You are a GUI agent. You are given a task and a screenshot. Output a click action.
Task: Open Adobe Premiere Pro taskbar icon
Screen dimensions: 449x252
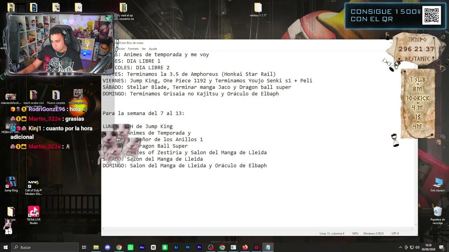pos(199,247)
